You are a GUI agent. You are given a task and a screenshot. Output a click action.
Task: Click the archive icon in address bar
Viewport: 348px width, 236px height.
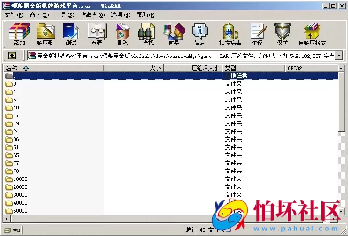coord(31,56)
